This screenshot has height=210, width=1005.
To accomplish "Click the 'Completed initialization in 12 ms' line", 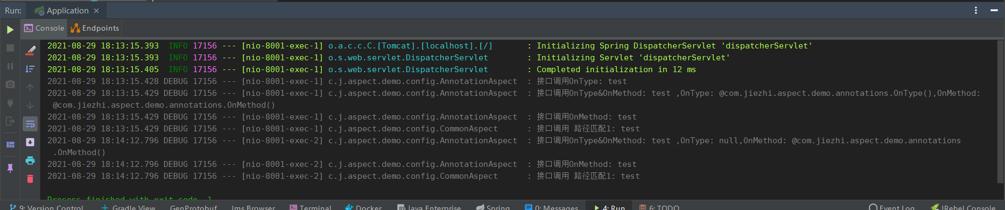I will click(616, 69).
